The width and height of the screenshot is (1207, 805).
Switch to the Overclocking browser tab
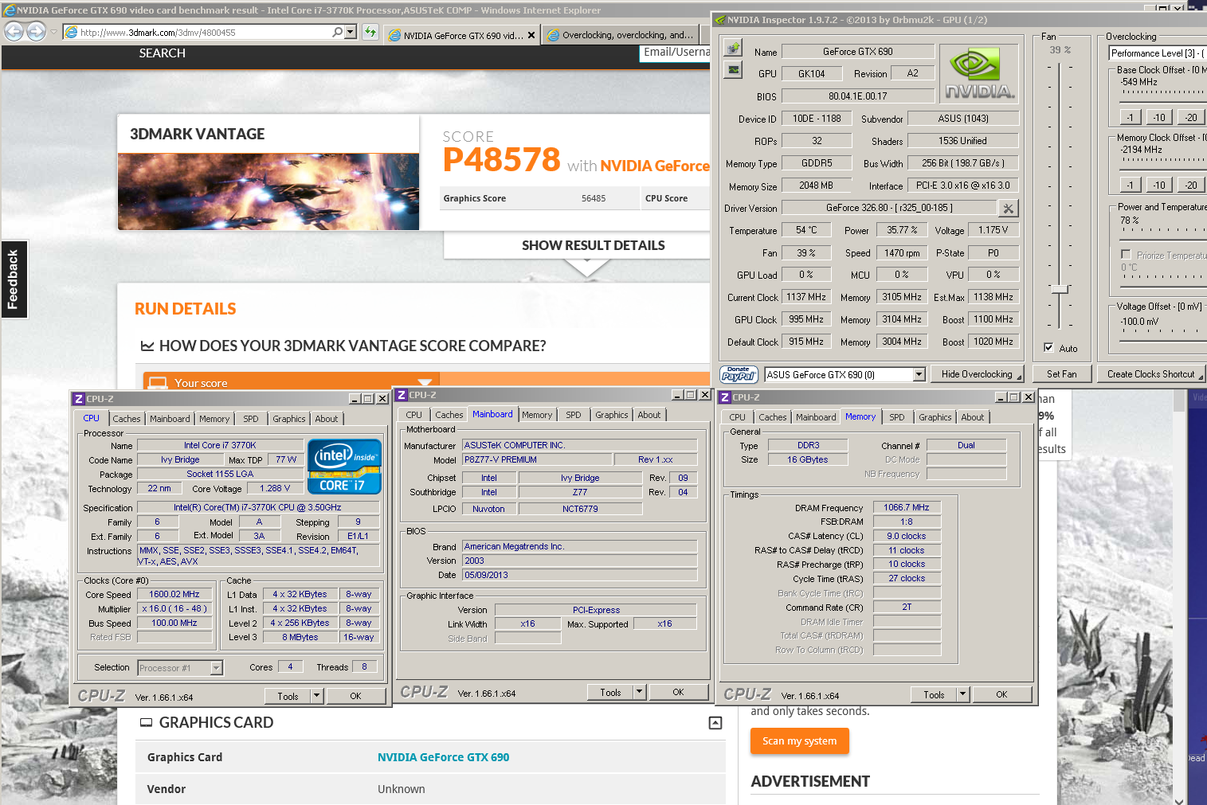click(621, 35)
